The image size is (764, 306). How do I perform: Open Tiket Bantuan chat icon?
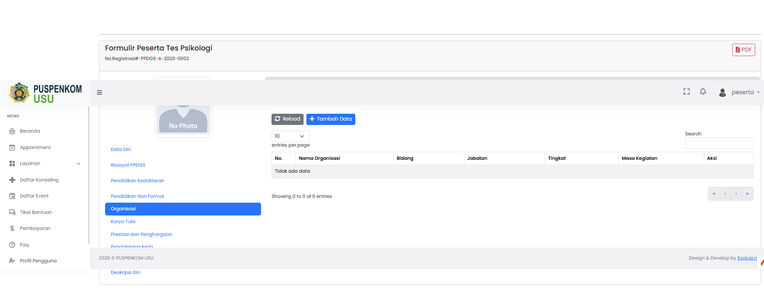(12, 212)
